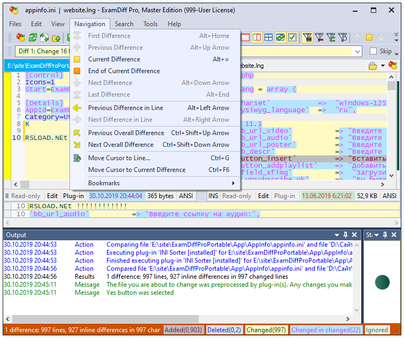Click the re-compare green arrows toolbar icon
The image size is (404, 338).
[33, 37]
